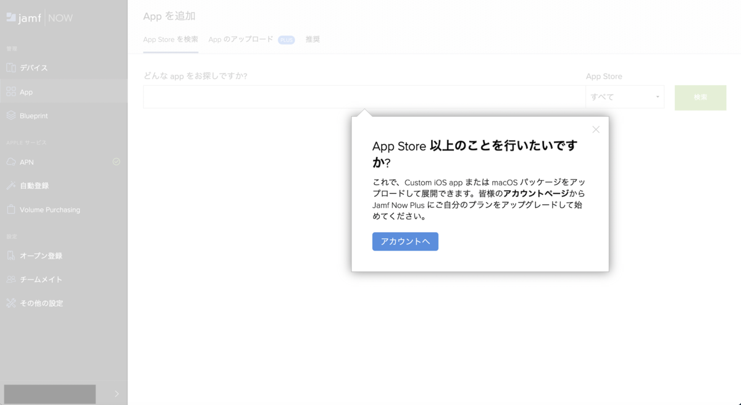This screenshot has height=405, width=741.
Task: Dismiss the upgrade dialog with the X
Action: click(595, 130)
